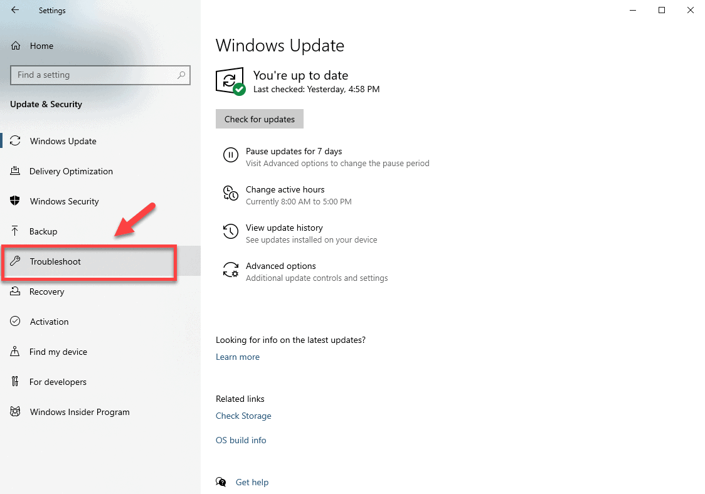Viewport: 705px width, 494px height.
Task: Click the Get help link
Action: pyautogui.click(x=252, y=482)
